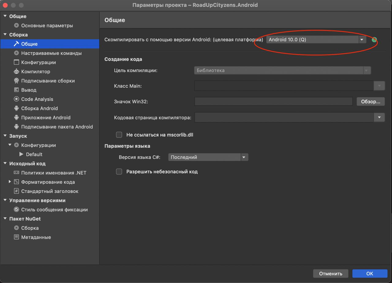Open the Android 10.0 (Q) target platform dropdown
Screen dimensions: 392x283
pos(316,40)
